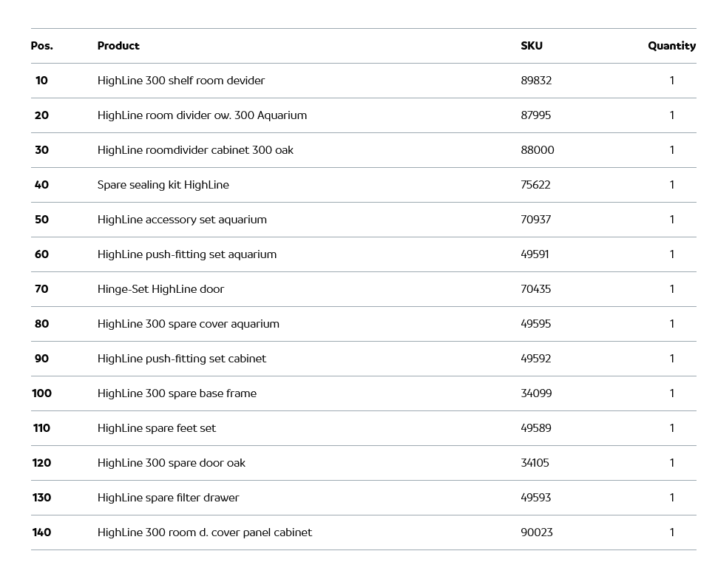The height and width of the screenshot is (585, 715).
Task: Select HighLine spare feet set product
Action: (157, 428)
